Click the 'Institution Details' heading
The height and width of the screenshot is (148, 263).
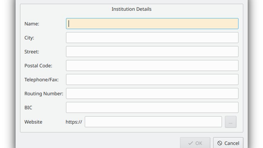[131, 9]
